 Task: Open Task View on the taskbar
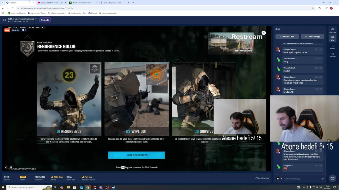[55, 187]
